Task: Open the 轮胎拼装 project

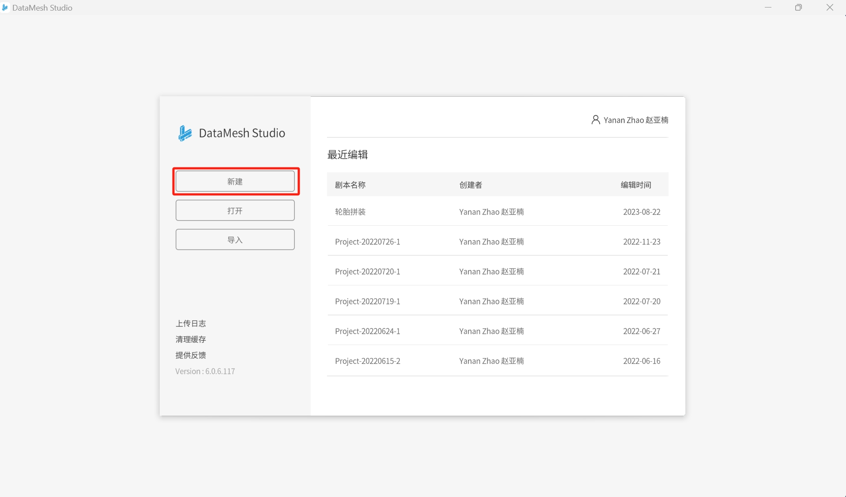Action: click(x=497, y=212)
